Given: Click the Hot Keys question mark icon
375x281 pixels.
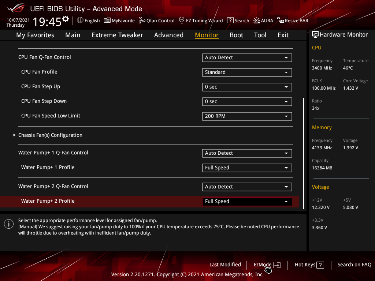Looking at the screenshot, I should coord(320,265).
